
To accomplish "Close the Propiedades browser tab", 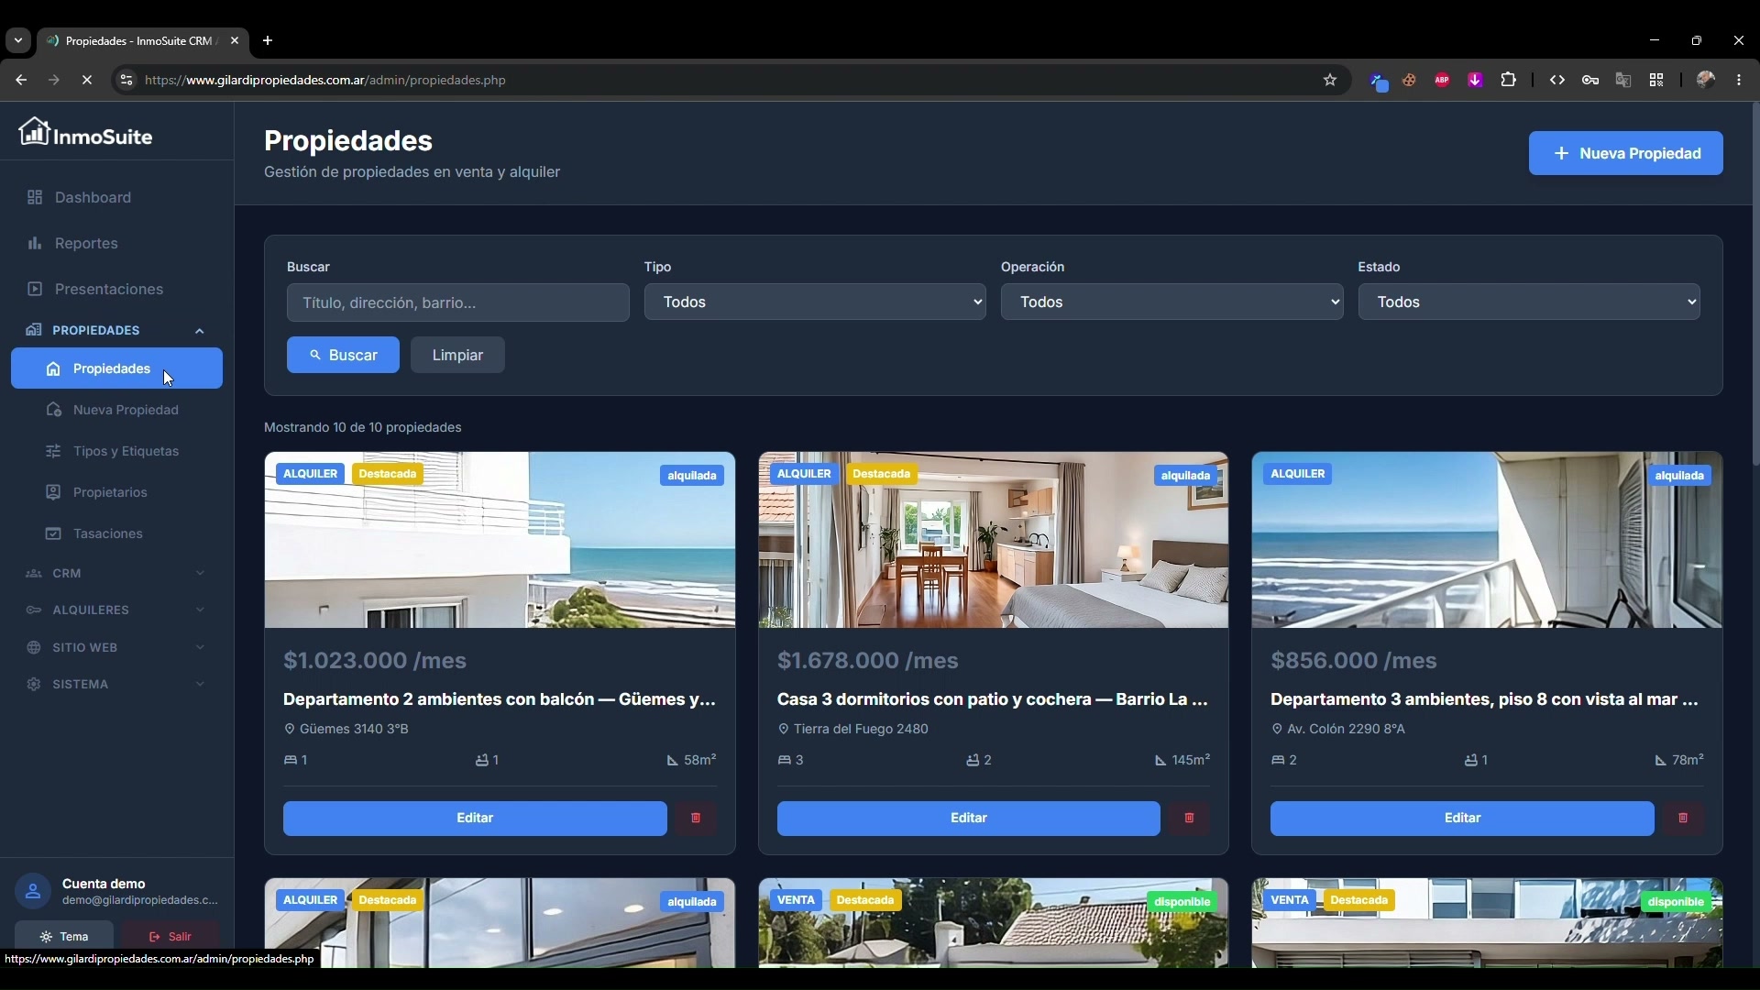I will point(235,41).
